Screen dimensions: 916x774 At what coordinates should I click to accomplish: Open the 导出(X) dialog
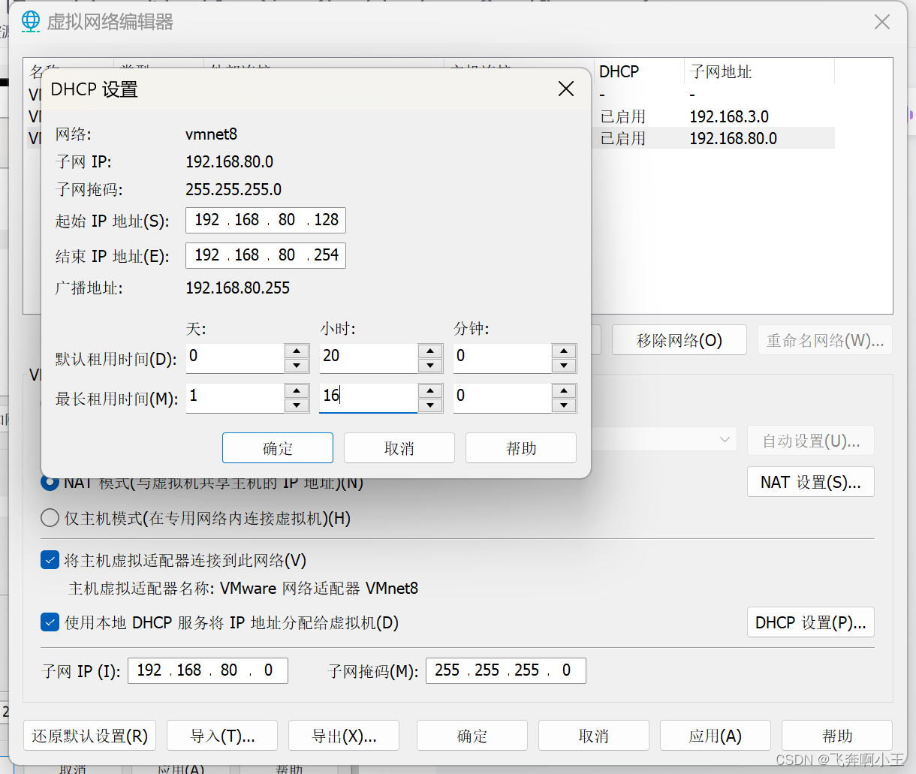[x=343, y=736]
